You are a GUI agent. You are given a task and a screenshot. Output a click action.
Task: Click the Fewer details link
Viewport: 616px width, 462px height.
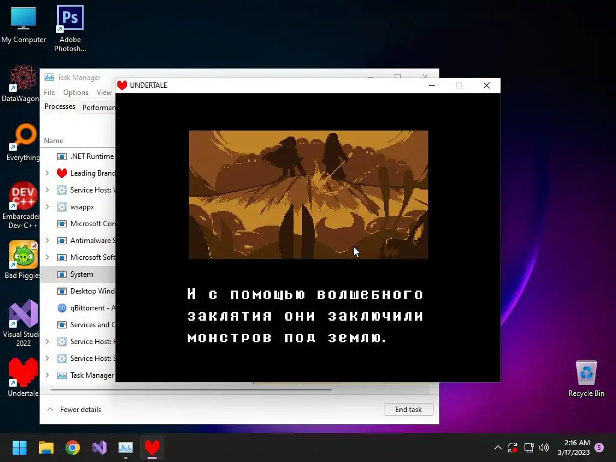[x=81, y=409]
